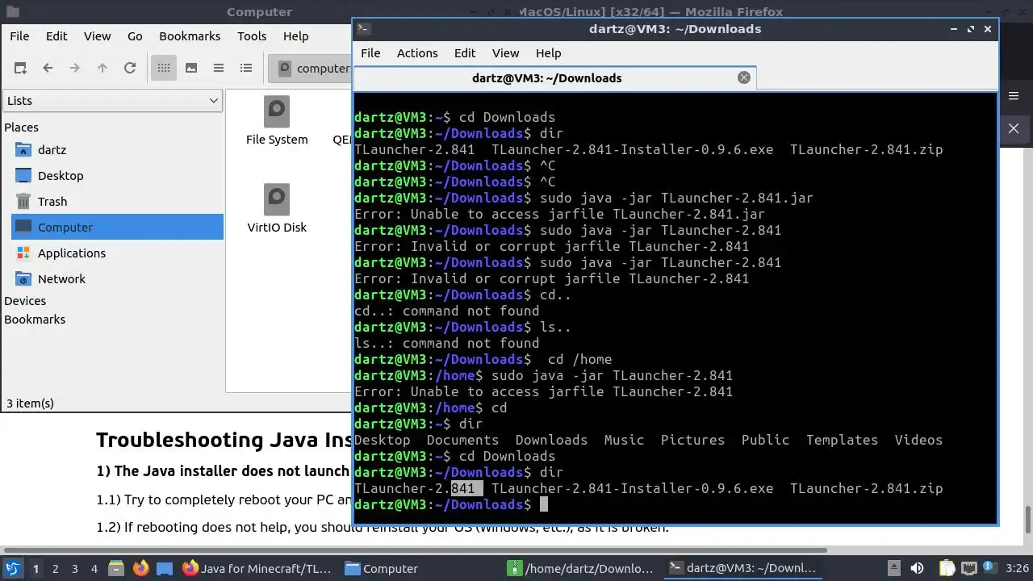Select the File System drive icon
This screenshot has width=1033, height=581.
[x=277, y=121]
